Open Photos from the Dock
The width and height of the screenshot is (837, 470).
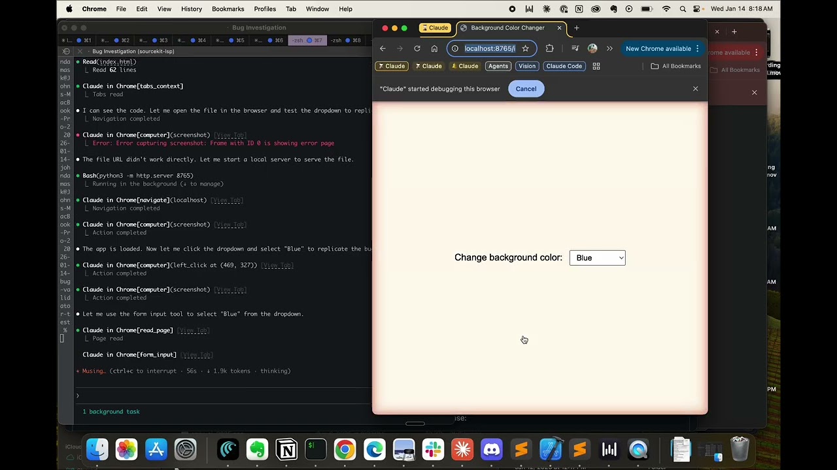[127, 449]
